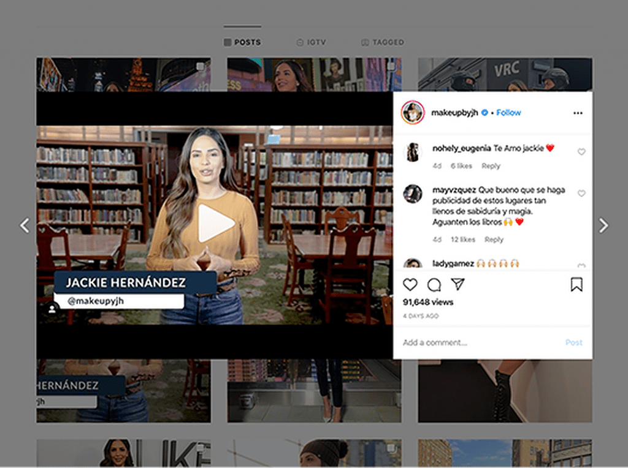628x468 pixels.
Task: Like the mayvzquez comment
Action: [x=581, y=193]
